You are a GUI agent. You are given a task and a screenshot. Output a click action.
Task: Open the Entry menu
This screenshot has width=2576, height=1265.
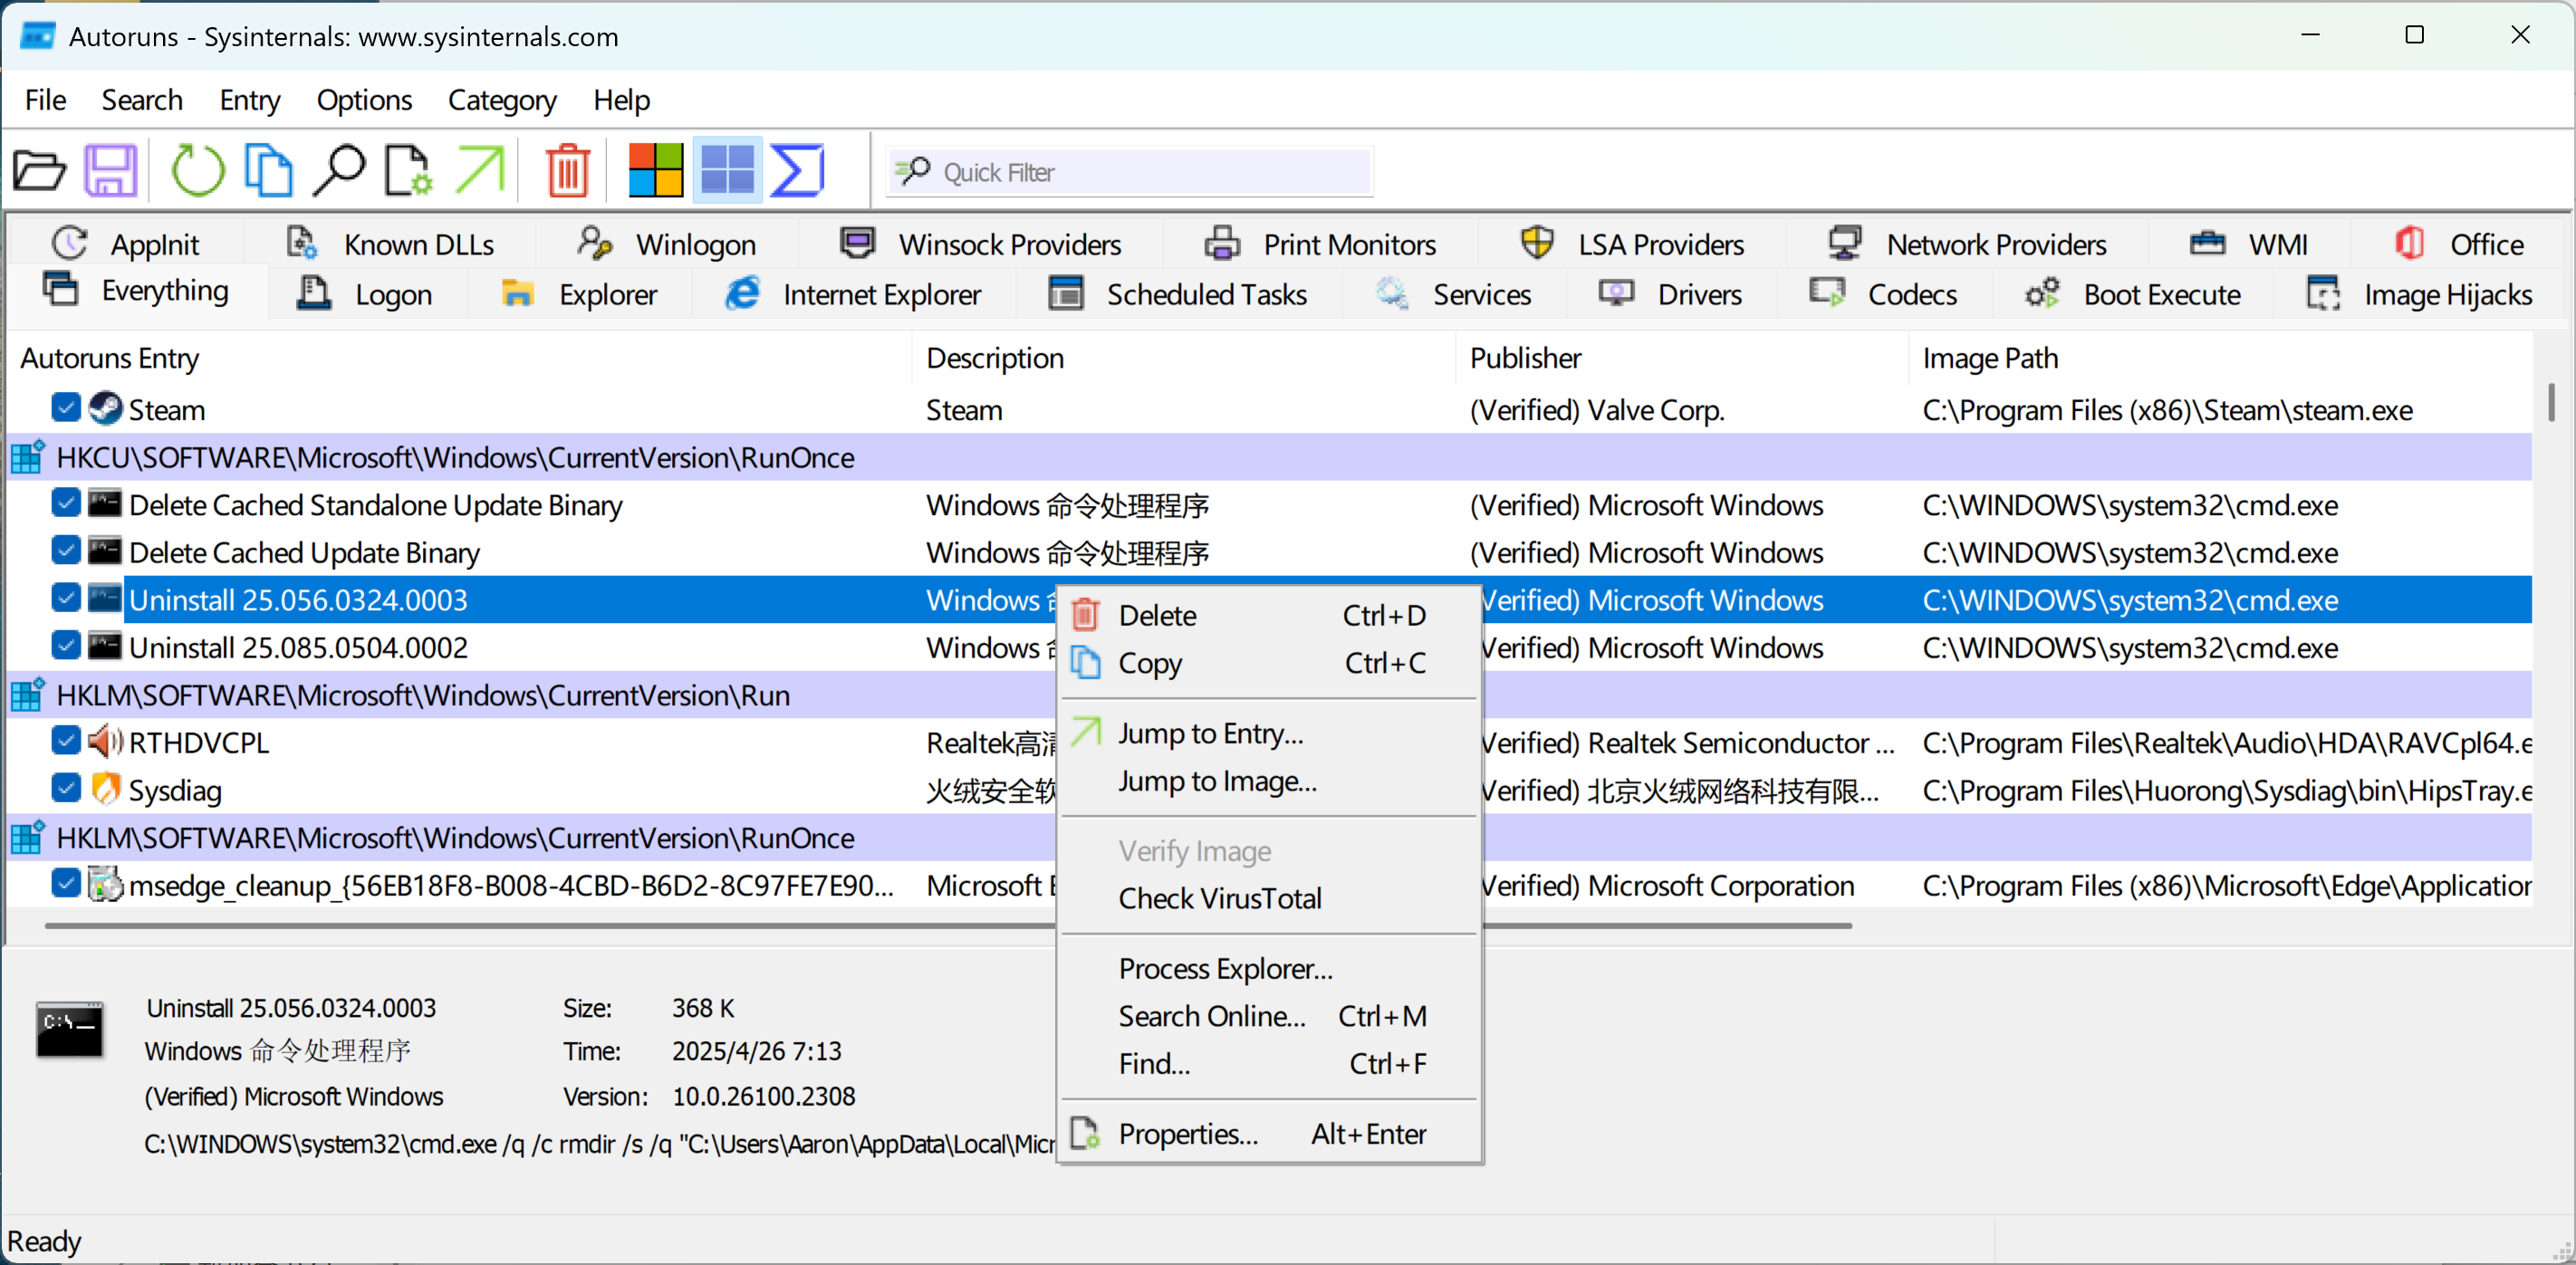tap(250, 100)
